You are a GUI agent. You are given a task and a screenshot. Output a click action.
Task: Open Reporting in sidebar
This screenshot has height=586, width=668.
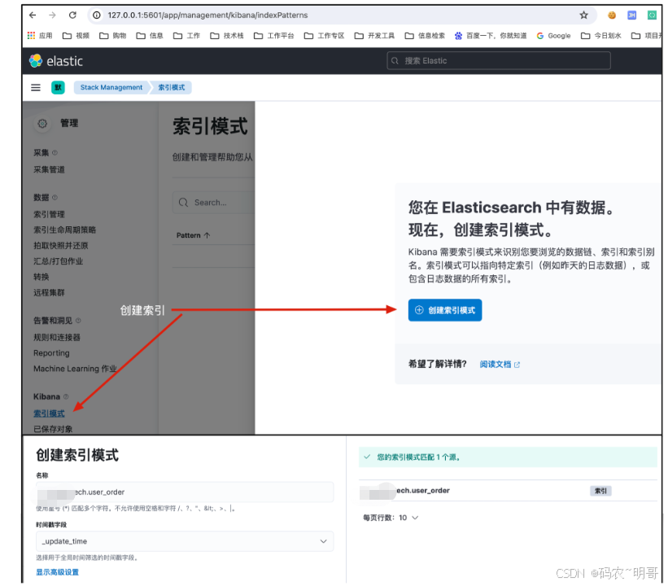51,353
